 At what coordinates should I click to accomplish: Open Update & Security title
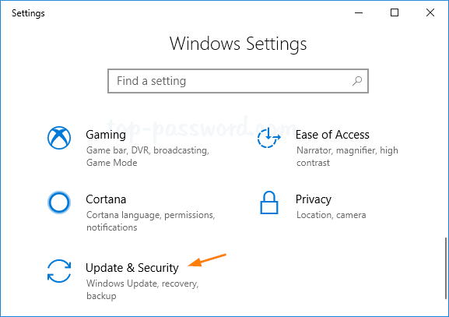(132, 268)
